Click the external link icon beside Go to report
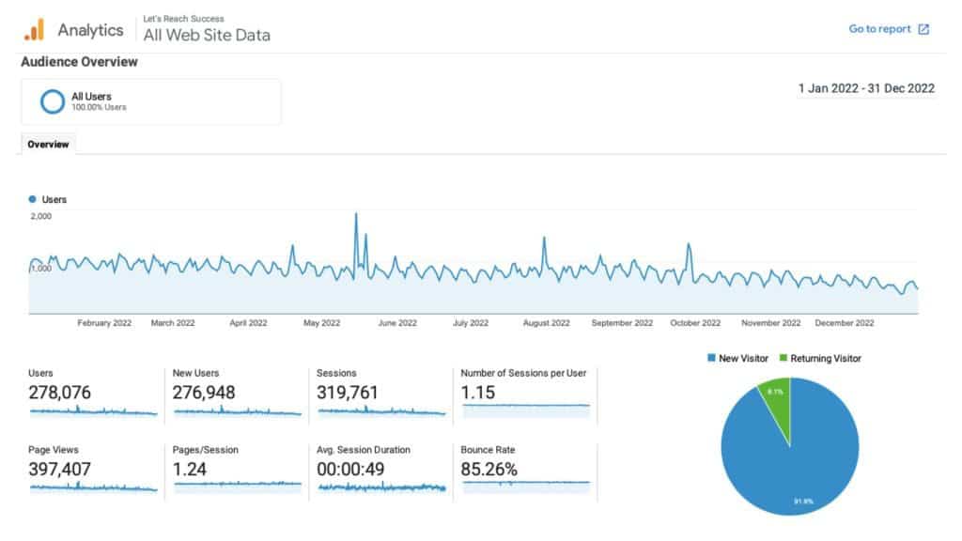The height and width of the screenshot is (541, 962). pyautogui.click(x=923, y=29)
